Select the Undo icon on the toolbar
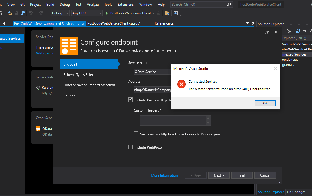The width and height of the screenshot is (312, 196). (x=31, y=13)
